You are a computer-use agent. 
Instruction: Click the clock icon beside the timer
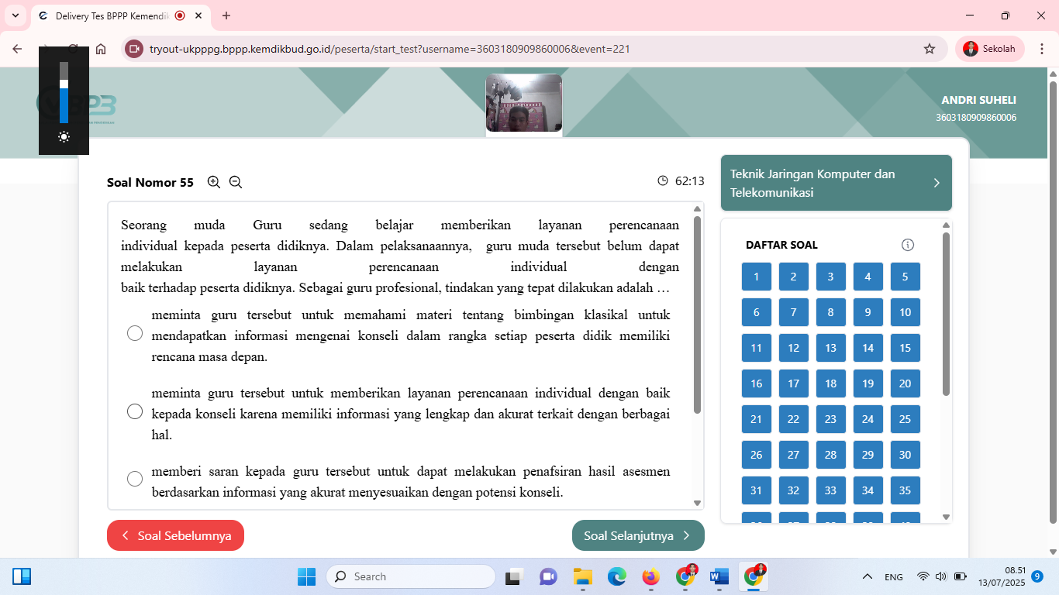663,180
